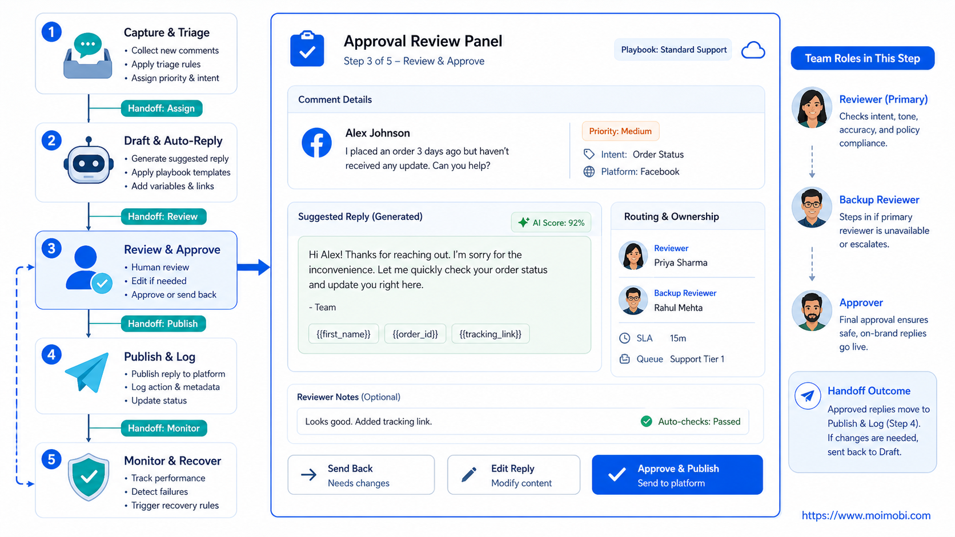
Task: Click the green Auto-checks passed checkmark
Action: [647, 422]
